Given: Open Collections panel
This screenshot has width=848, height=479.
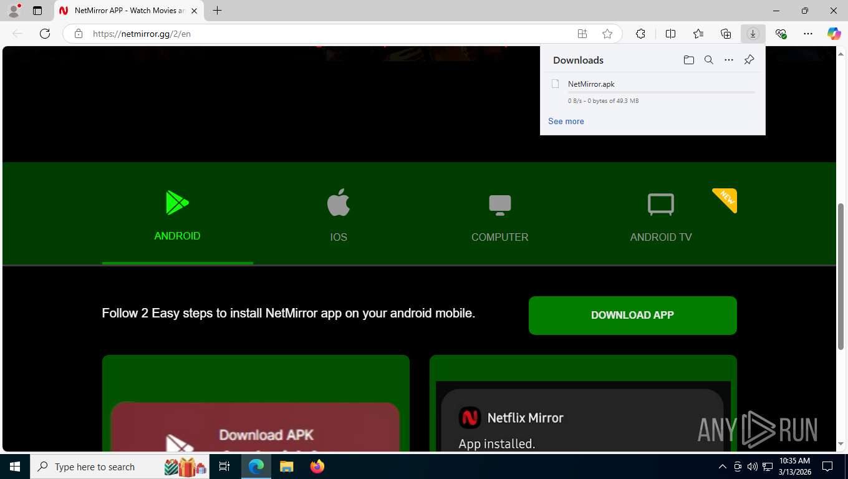Looking at the screenshot, I should [726, 34].
